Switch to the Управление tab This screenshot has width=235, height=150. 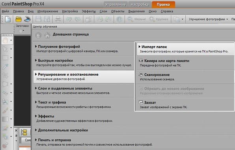coord(115,5)
